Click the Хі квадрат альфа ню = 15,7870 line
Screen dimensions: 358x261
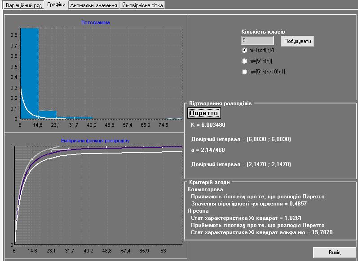(x=262, y=232)
